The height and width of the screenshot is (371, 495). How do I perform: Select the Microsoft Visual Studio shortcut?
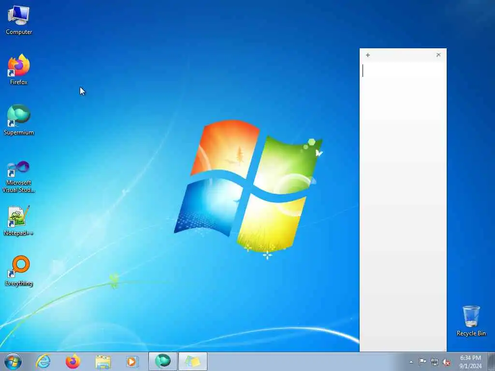[x=19, y=177]
